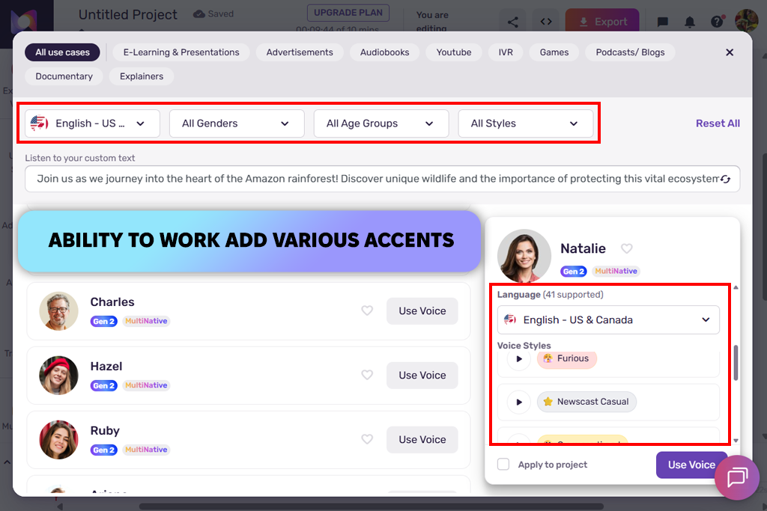Select E-Learning & Presentations use case
The image size is (767, 511).
coord(181,52)
